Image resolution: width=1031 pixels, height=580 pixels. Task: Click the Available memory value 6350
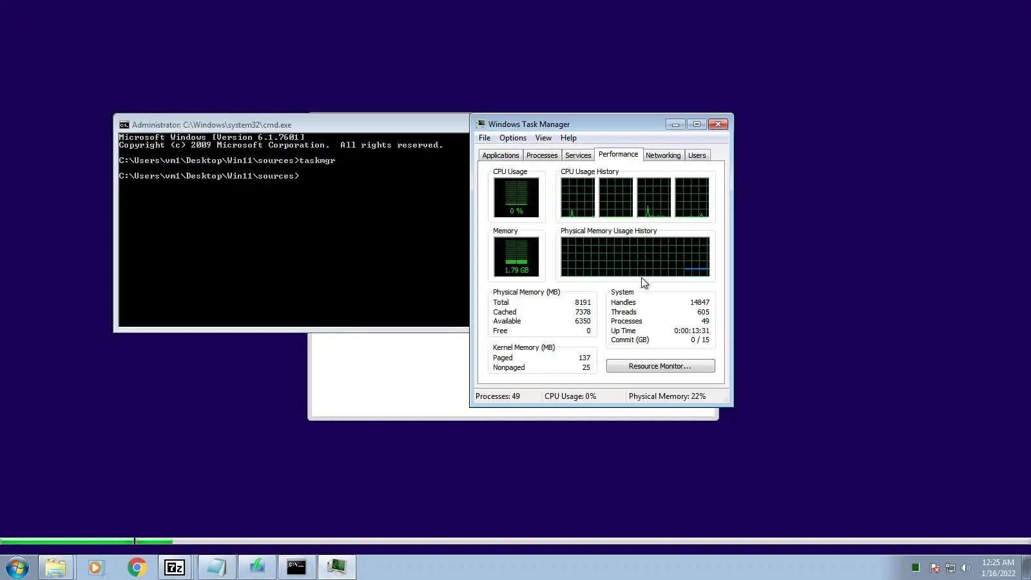pyautogui.click(x=583, y=321)
